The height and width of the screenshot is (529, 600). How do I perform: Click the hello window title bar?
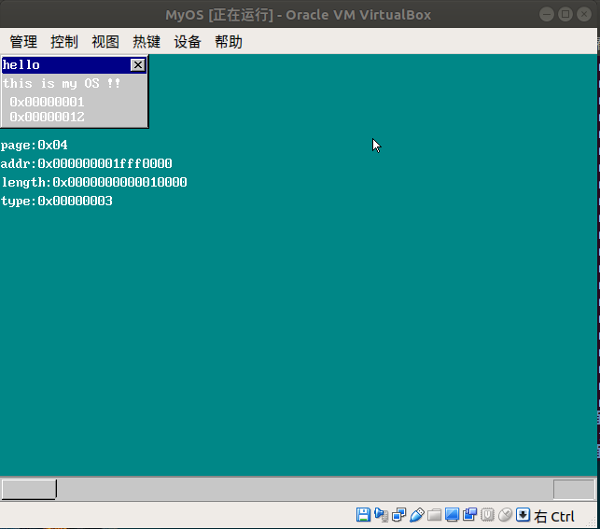pos(74,65)
